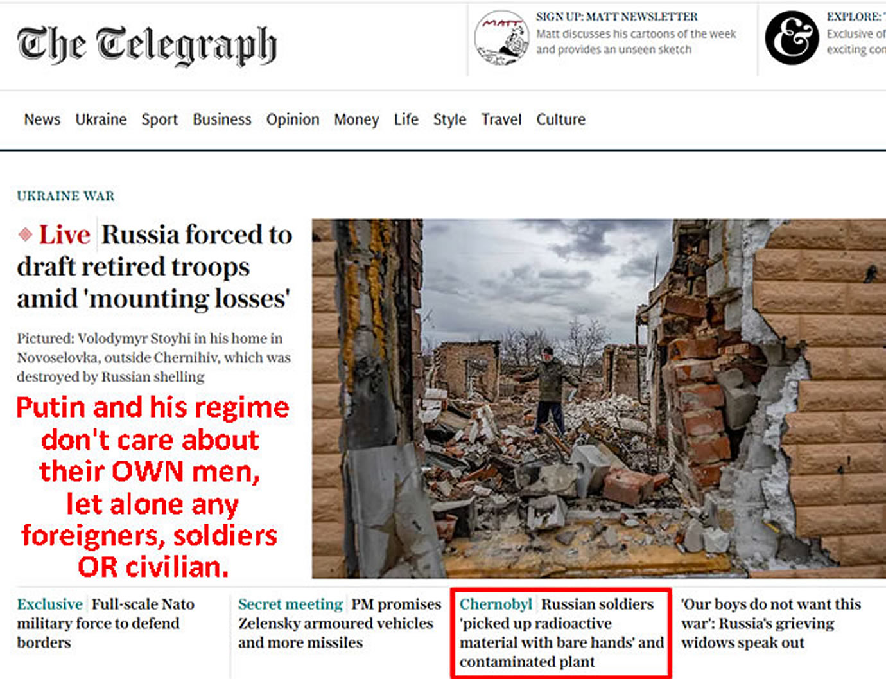Click the red Live diamond indicator
Screen dimensions: 886x679
point(25,234)
